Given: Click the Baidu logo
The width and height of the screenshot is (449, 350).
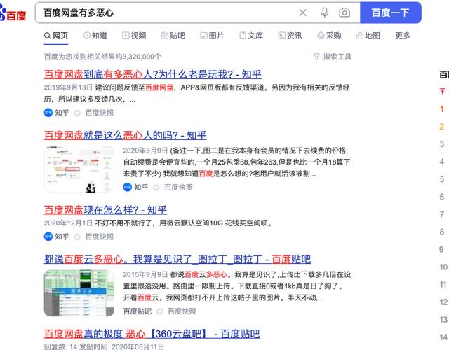Looking at the screenshot, I should coord(13,14).
